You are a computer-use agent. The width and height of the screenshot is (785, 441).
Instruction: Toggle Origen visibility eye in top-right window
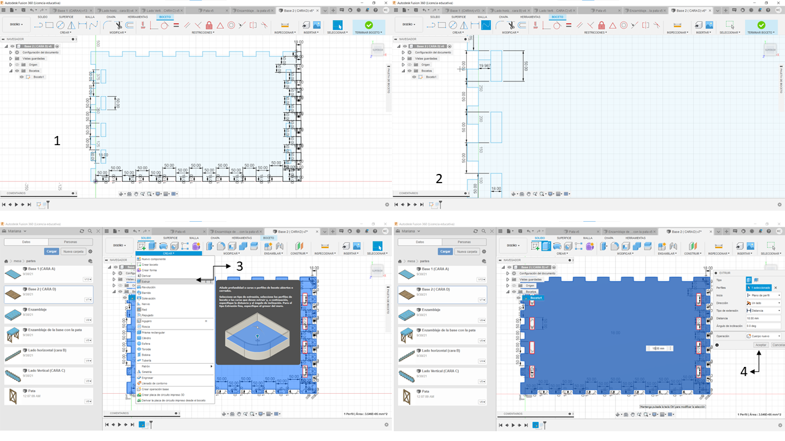coord(410,64)
